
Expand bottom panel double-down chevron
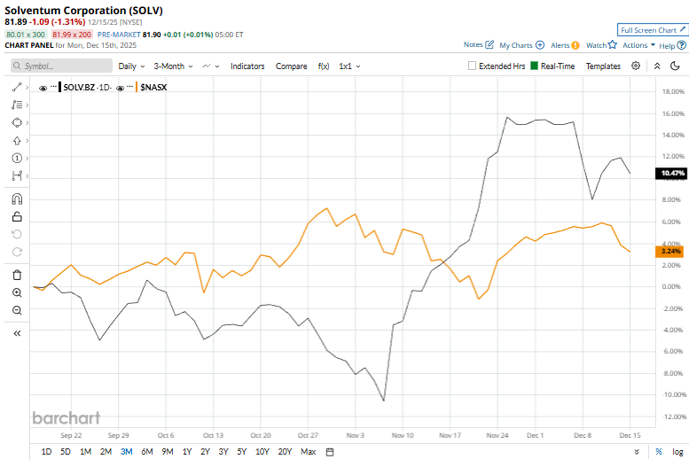point(637,452)
